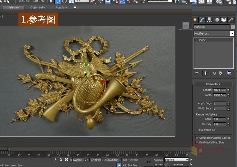
Task: Enable Real-World Map Size
Action: (197, 142)
